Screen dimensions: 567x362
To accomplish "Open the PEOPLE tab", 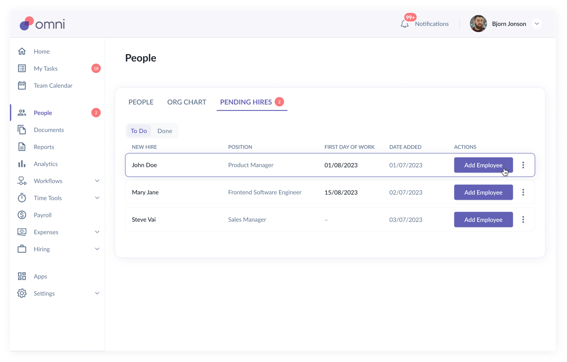I will (141, 102).
